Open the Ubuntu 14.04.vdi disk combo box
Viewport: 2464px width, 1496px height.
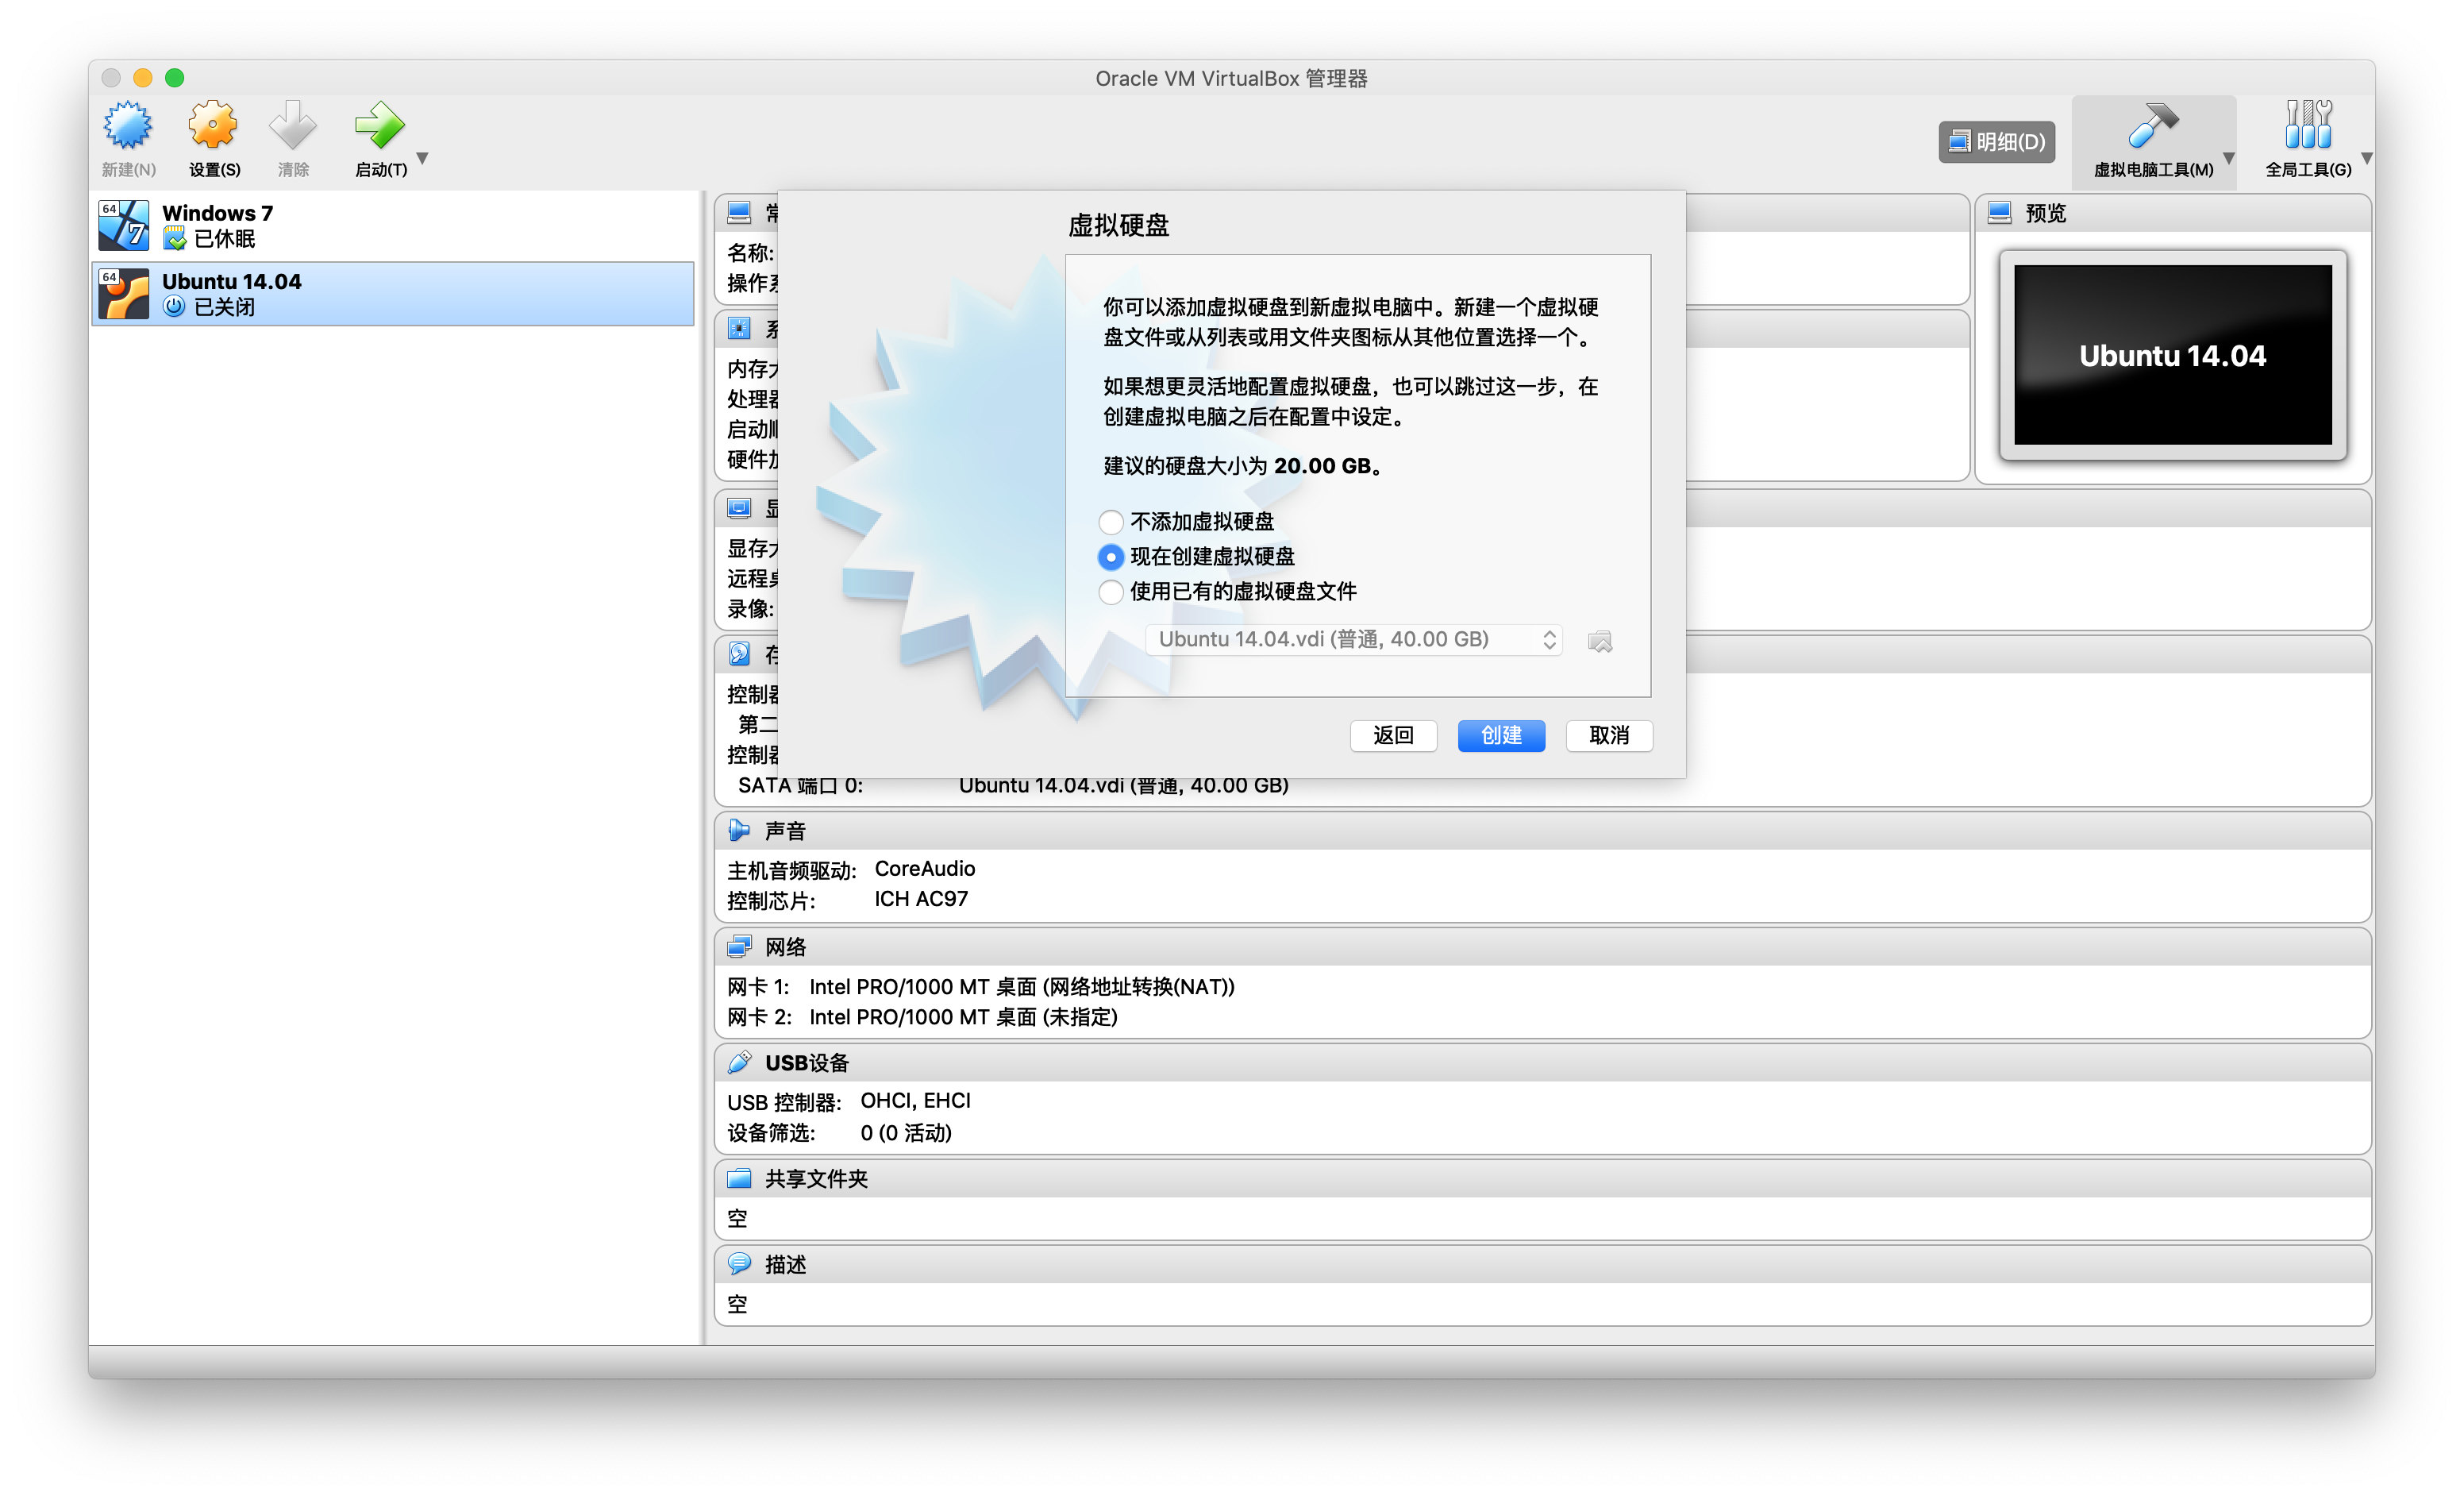1354,640
